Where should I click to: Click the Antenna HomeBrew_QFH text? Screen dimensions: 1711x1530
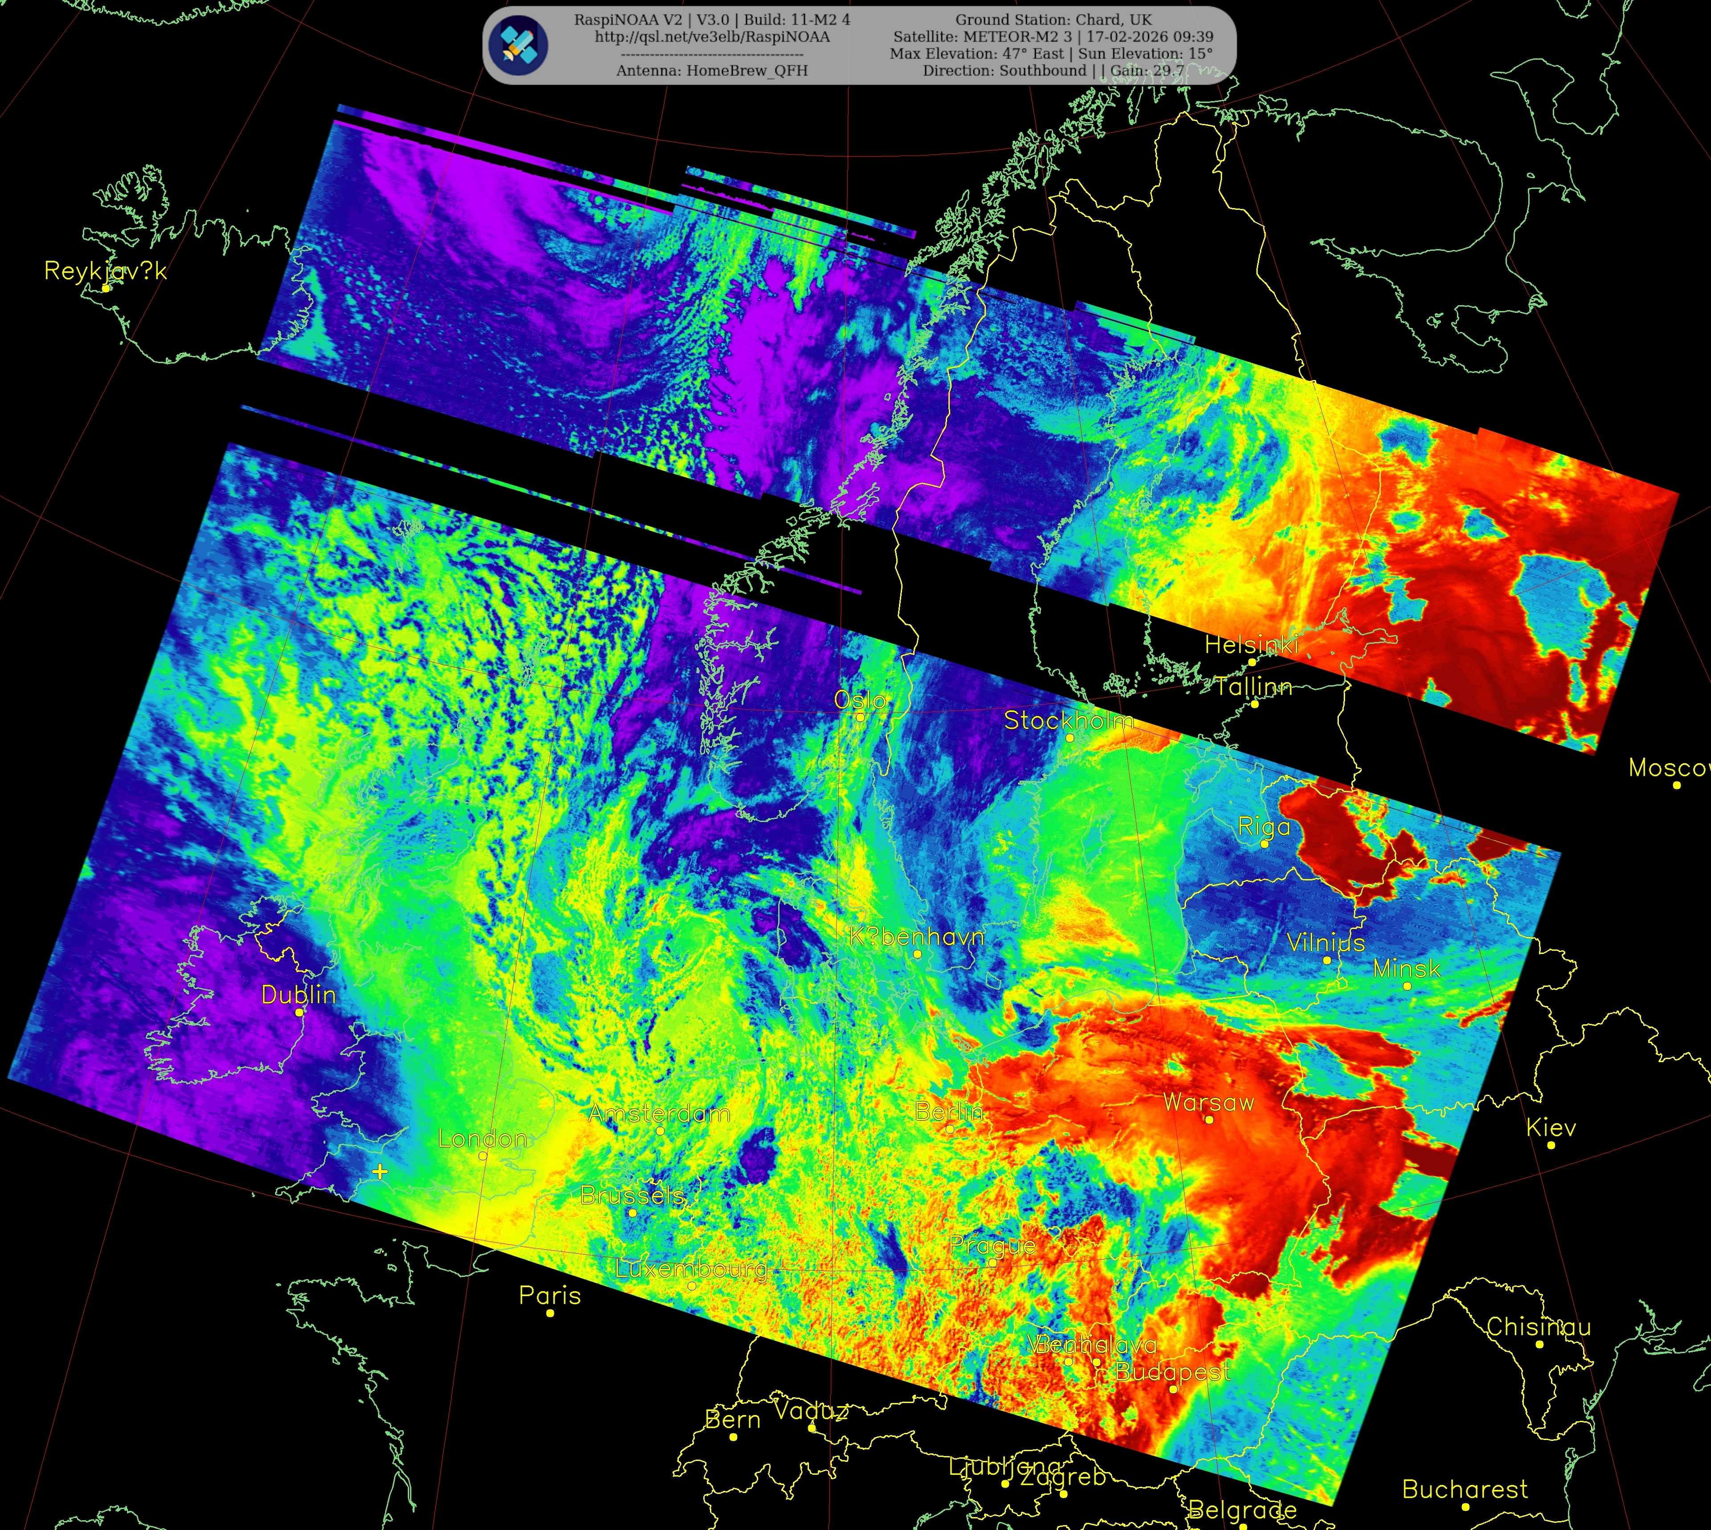tap(712, 70)
